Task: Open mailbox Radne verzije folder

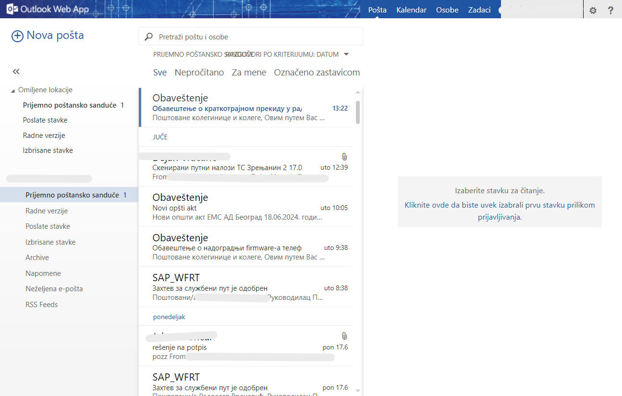Action: tap(47, 211)
